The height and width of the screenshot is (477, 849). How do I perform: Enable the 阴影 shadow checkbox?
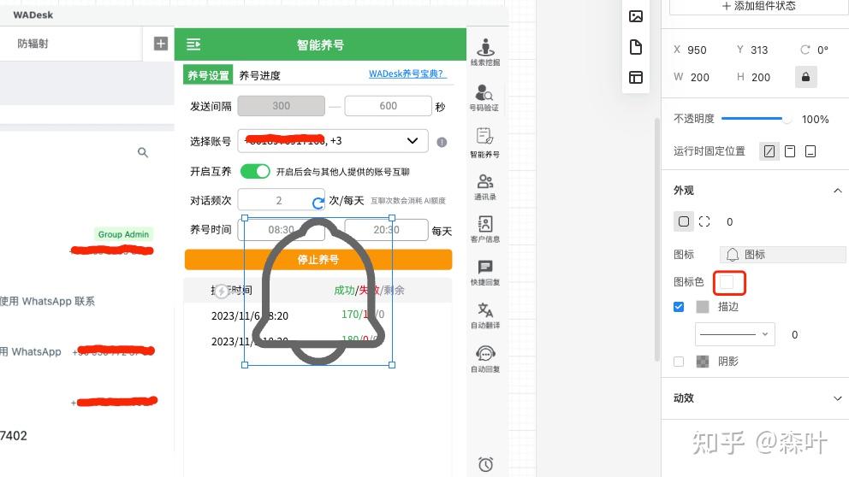coord(679,362)
